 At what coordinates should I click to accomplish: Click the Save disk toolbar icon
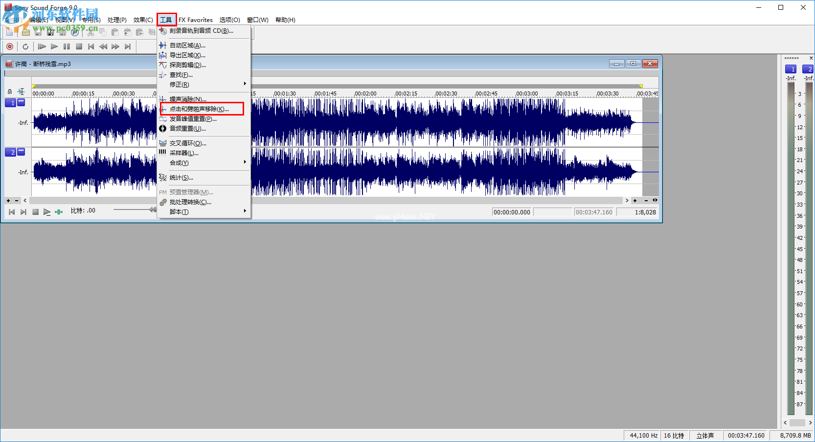click(x=38, y=32)
